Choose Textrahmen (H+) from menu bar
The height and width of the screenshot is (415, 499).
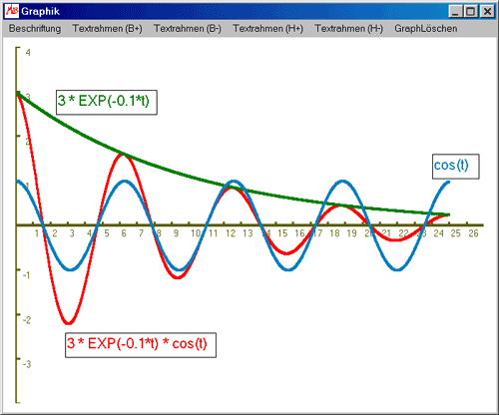pyautogui.click(x=267, y=29)
